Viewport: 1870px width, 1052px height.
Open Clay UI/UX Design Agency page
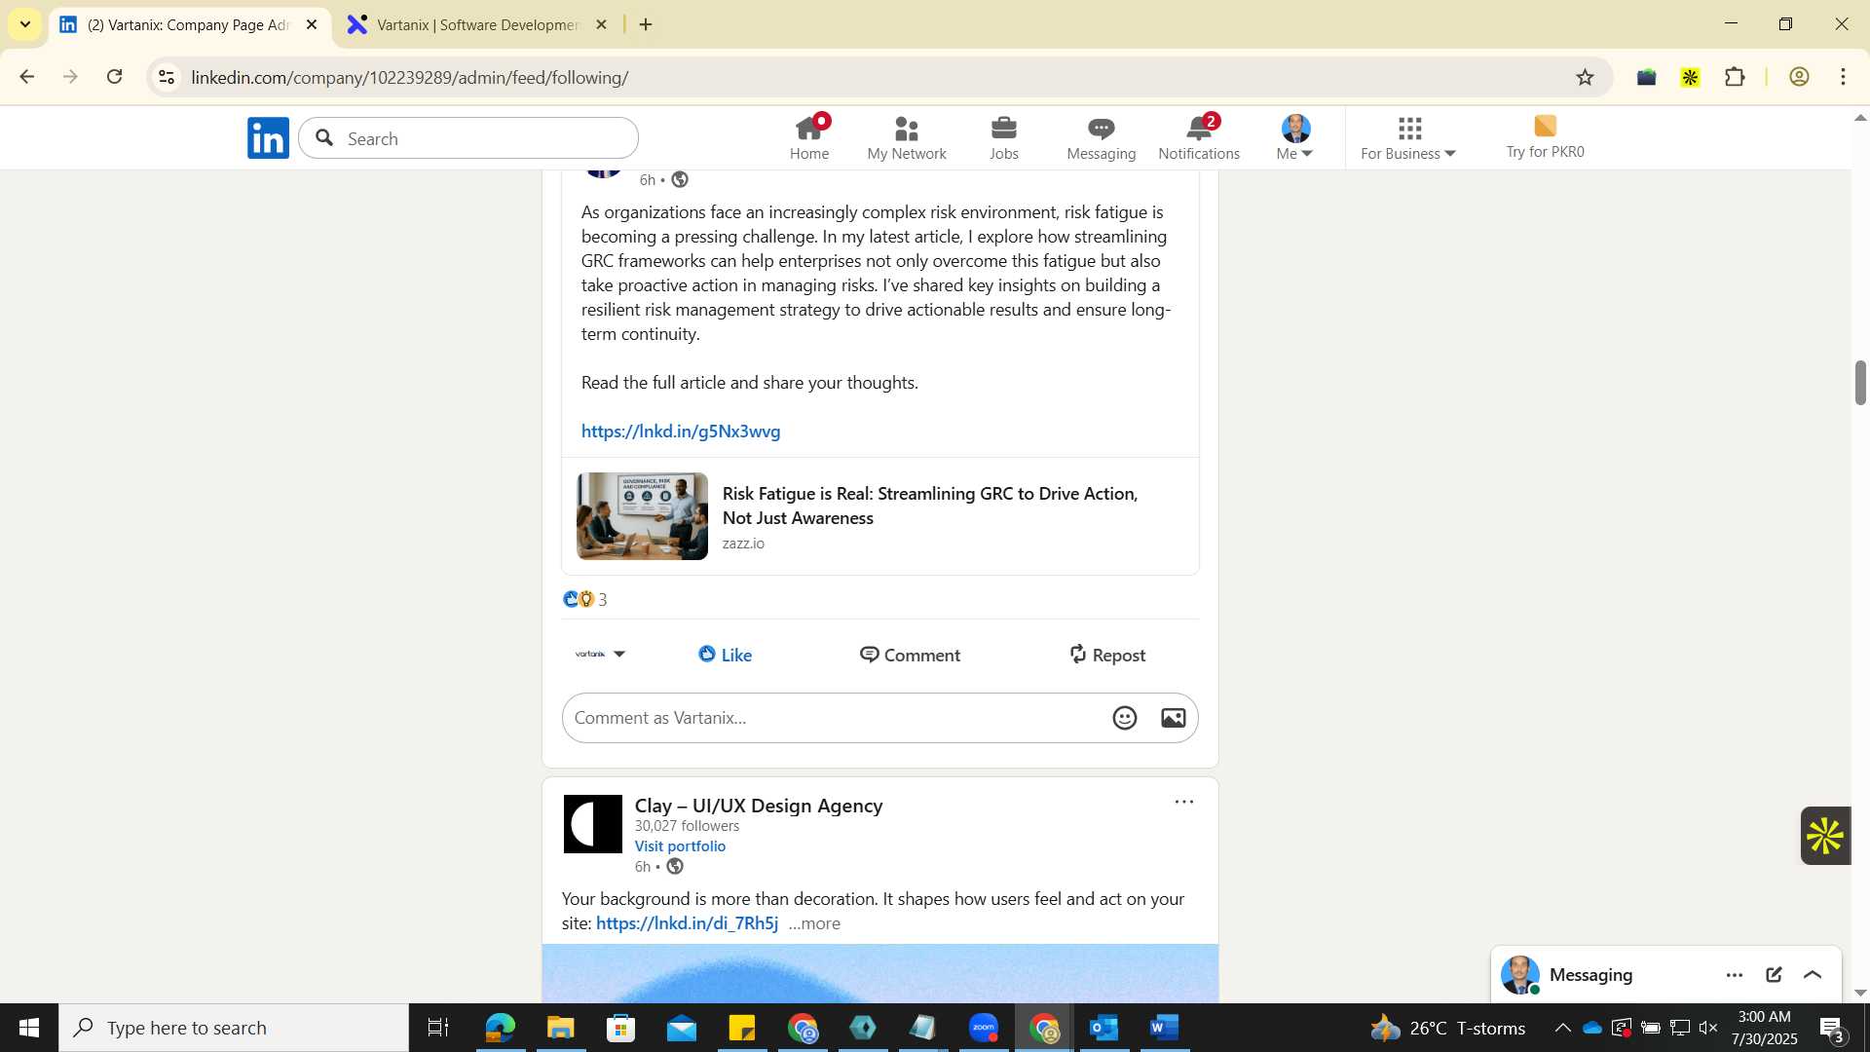pos(759,806)
